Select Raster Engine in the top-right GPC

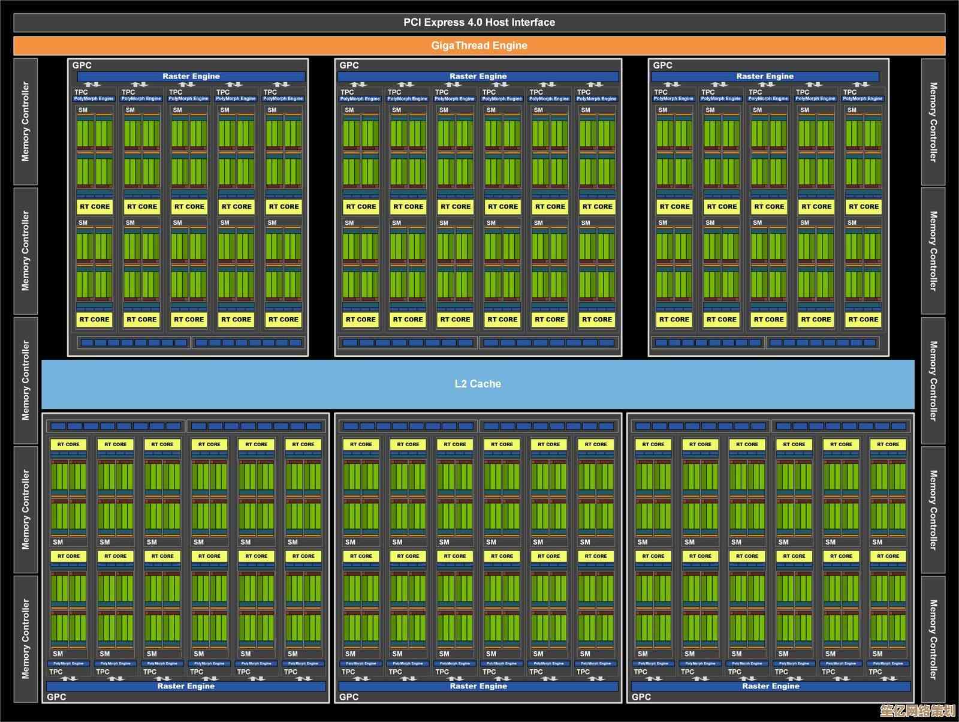(765, 77)
